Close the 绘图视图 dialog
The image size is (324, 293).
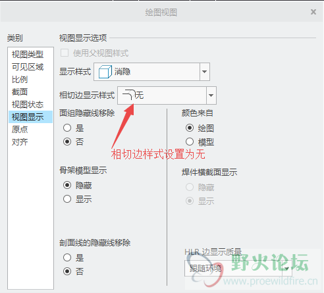click(x=313, y=12)
